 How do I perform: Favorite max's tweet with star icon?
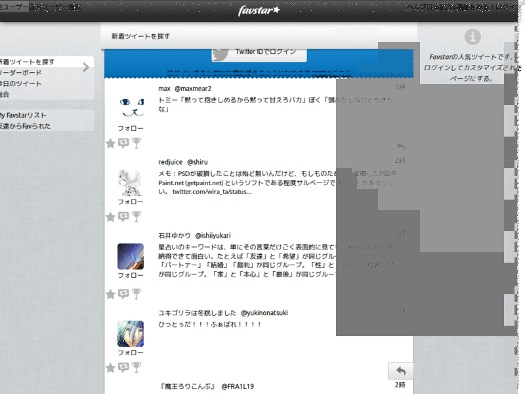(x=110, y=144)
